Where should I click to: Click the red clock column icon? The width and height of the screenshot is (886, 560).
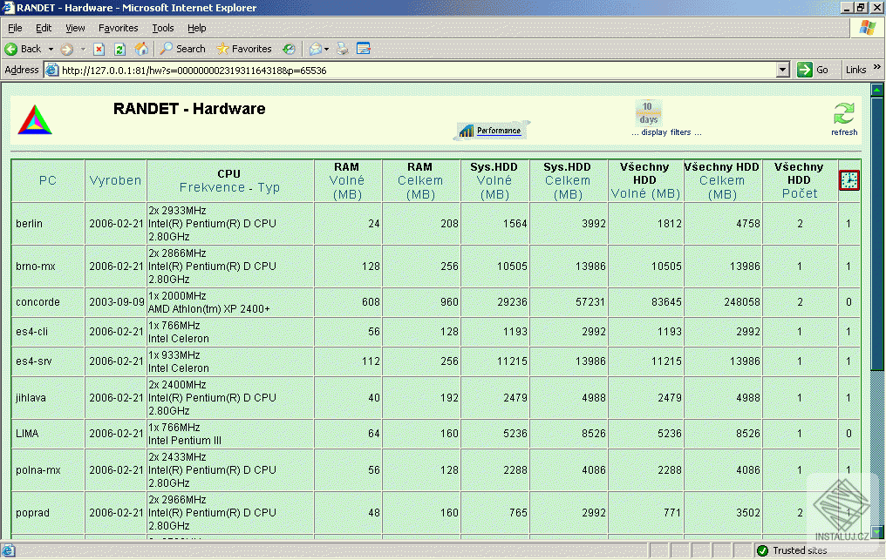(x=849, y=180)
